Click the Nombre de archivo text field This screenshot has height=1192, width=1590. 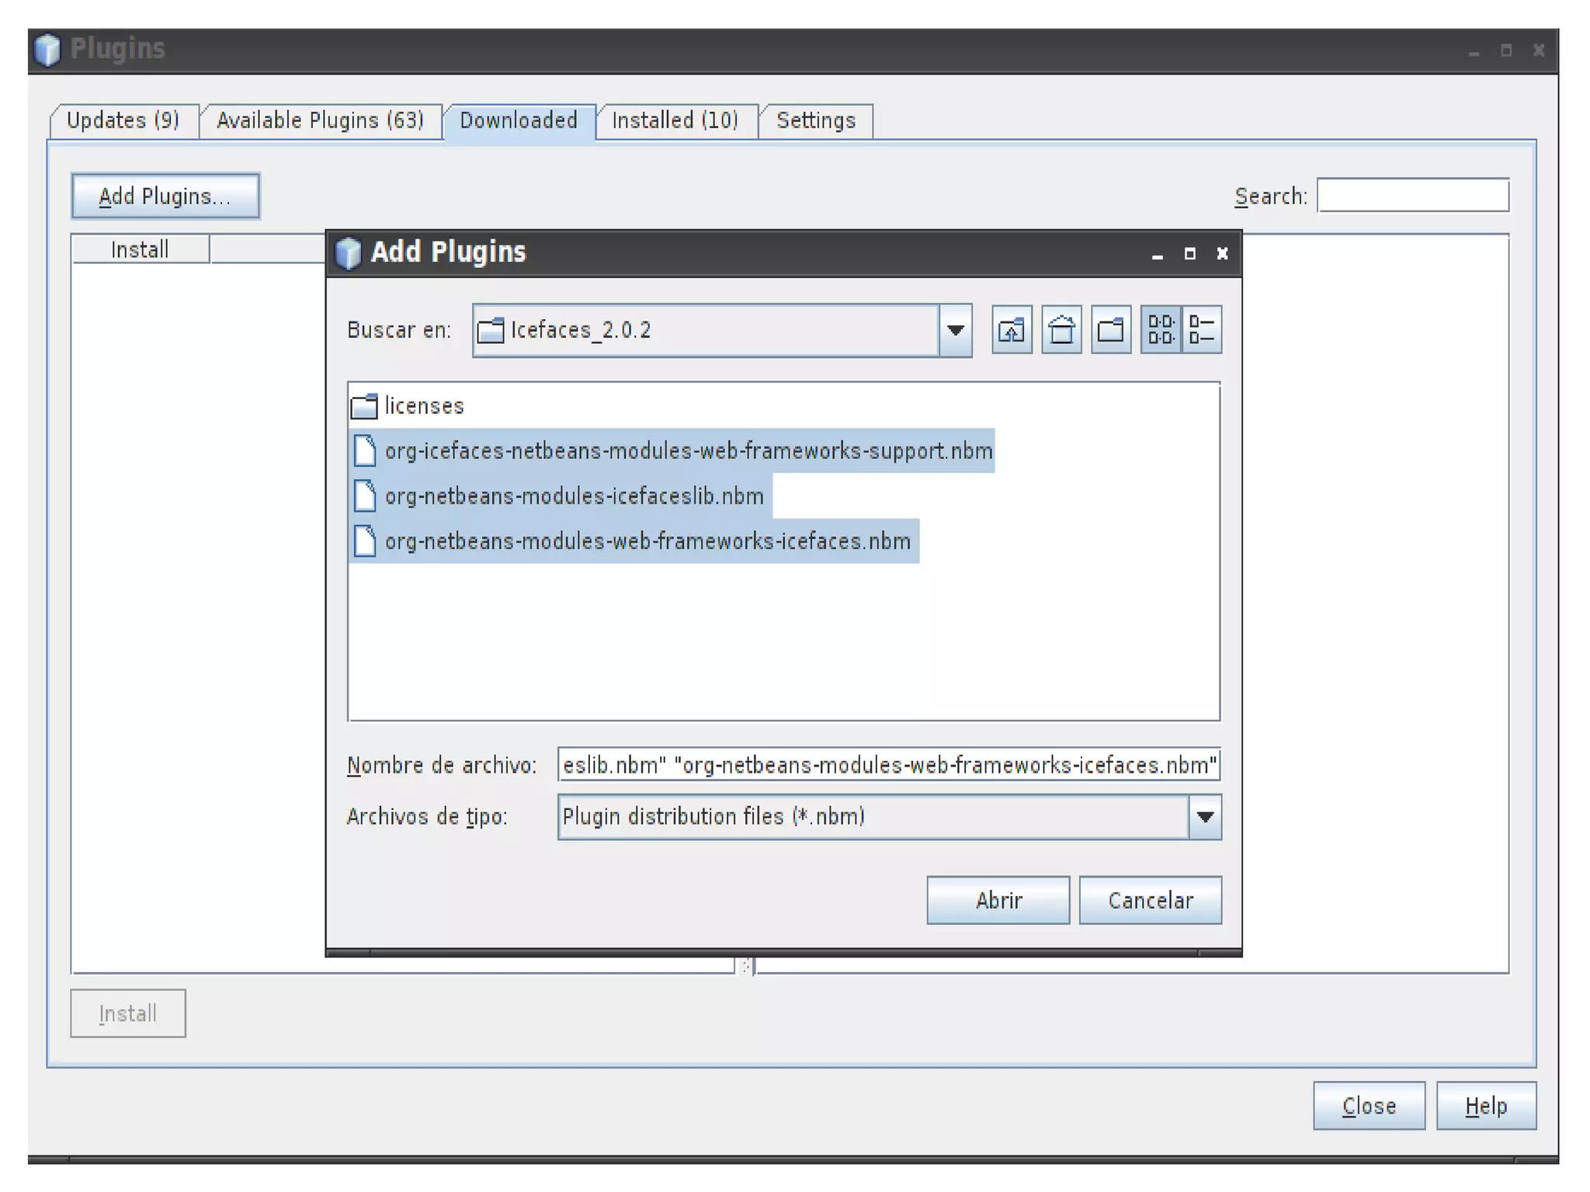pyautogui.click(x=888, y=766)
